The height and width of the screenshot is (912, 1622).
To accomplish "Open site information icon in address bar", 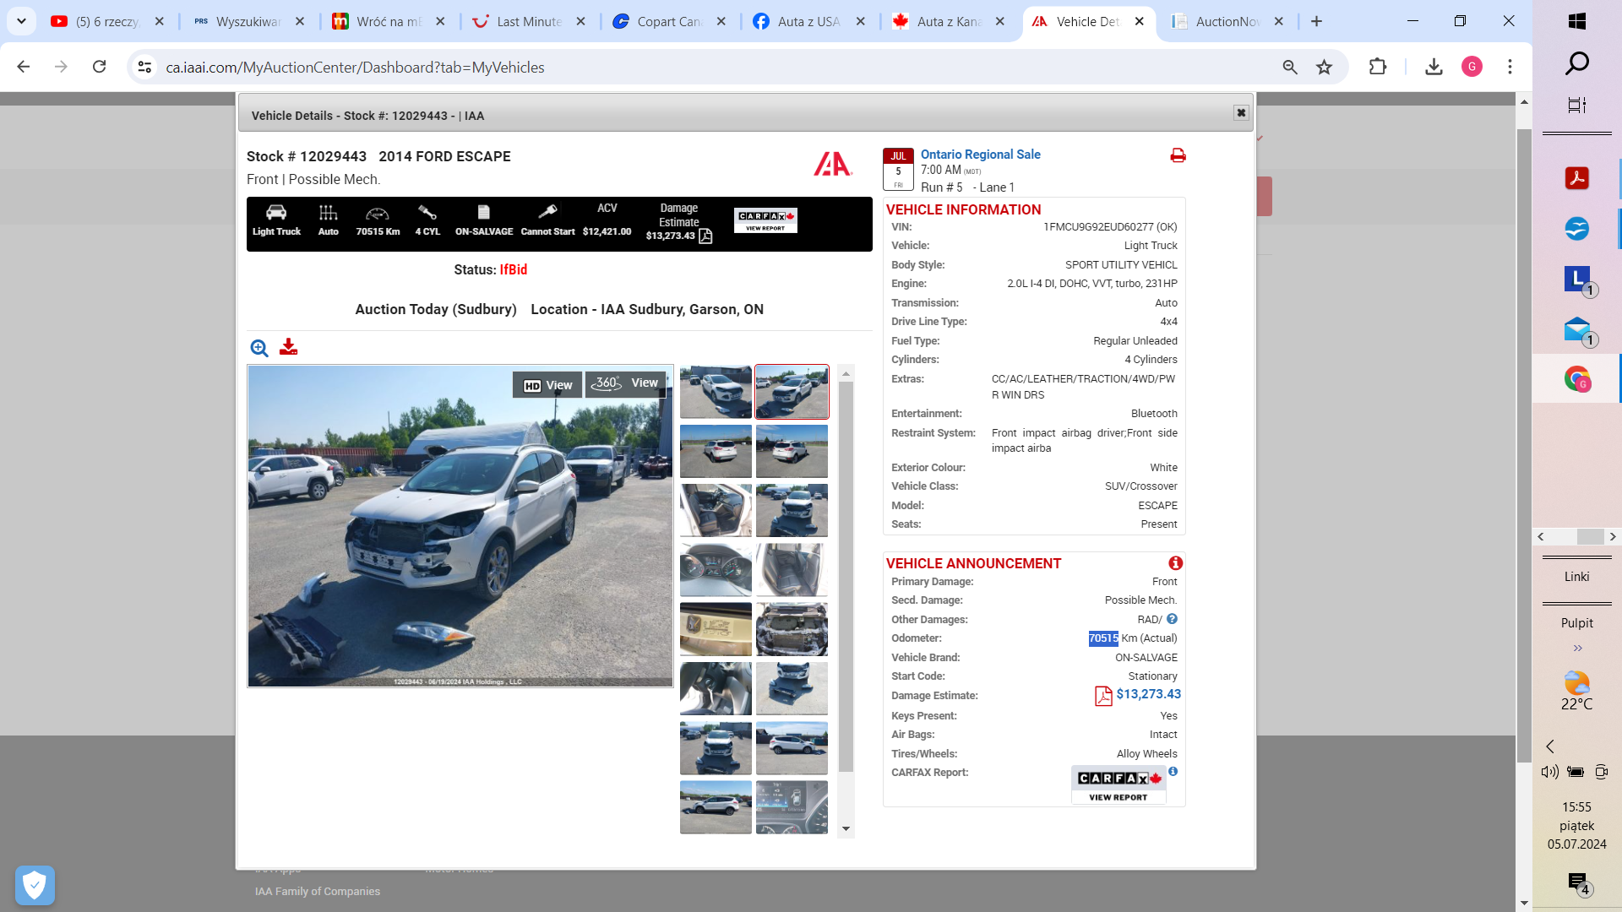I will tap(145, 68).
